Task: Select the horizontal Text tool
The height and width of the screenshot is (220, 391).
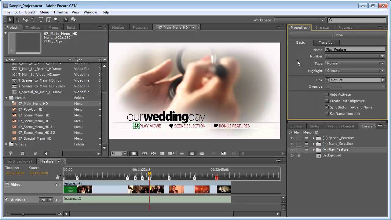Action: [41, 20]
